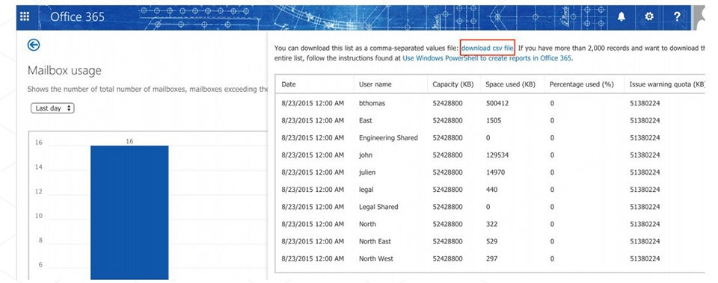Open the Office 365 app launcher grid
The width and height of the screenshot is (718, 283).
[25, 16]
